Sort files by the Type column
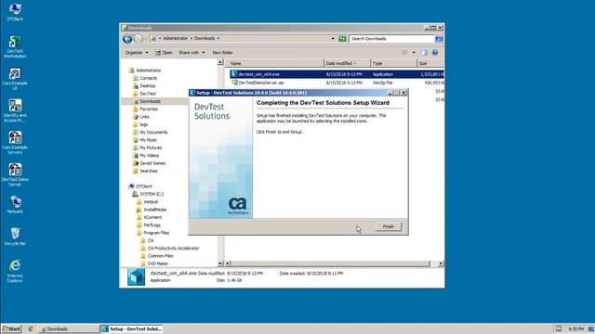This screenshot has width=595, height=334. pyautogui.click(x=393, y=63)
